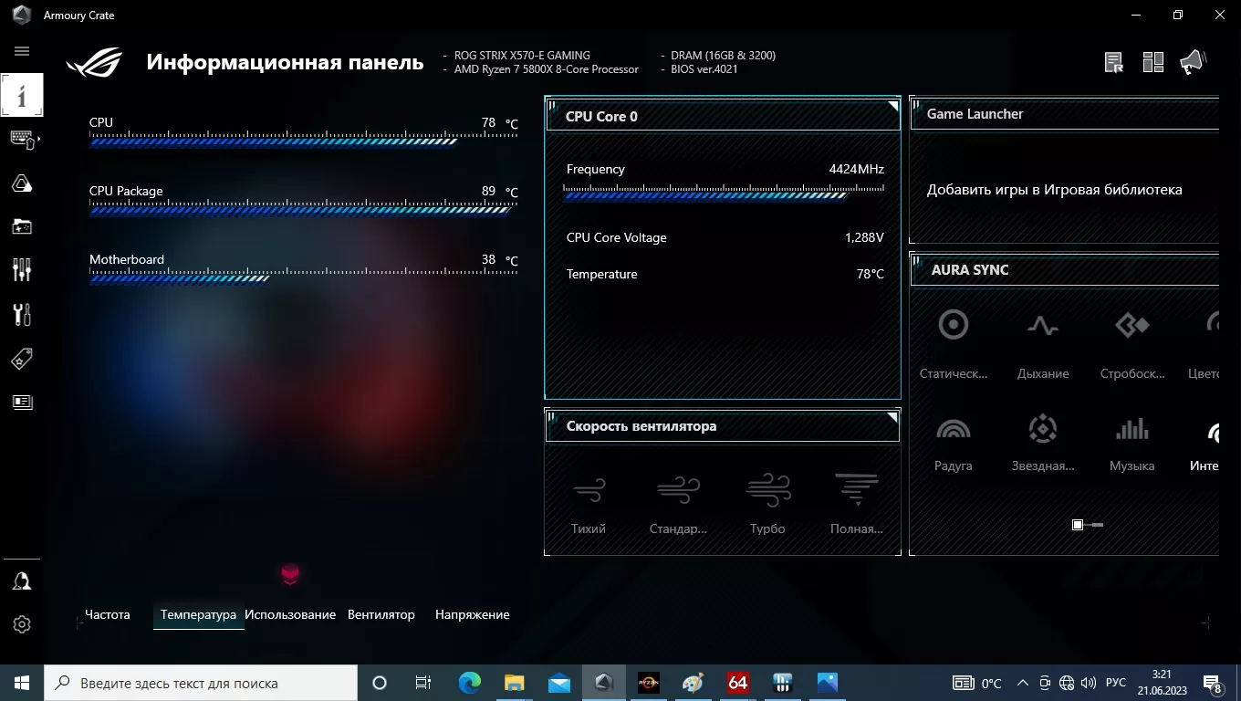This screenshot has height=701, width=1241.
Task: Select the Радуга rainbow lighting effect
Action: click(954, 443)
